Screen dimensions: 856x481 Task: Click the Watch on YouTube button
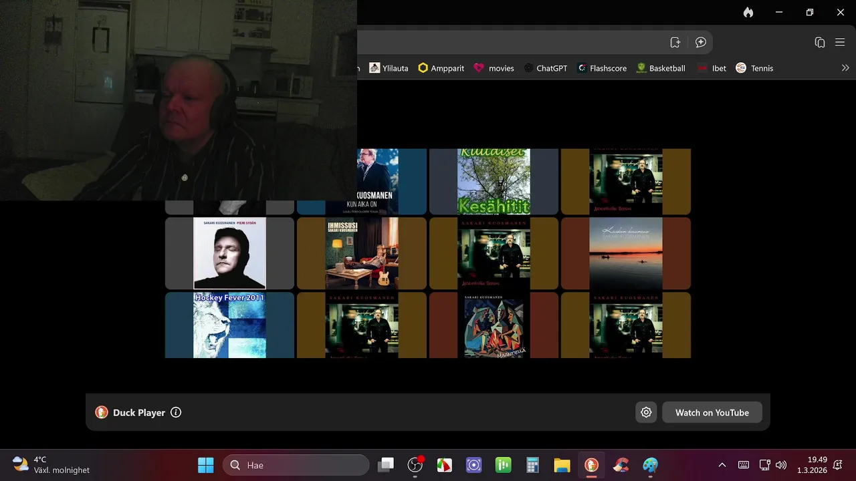coord(712,412)
